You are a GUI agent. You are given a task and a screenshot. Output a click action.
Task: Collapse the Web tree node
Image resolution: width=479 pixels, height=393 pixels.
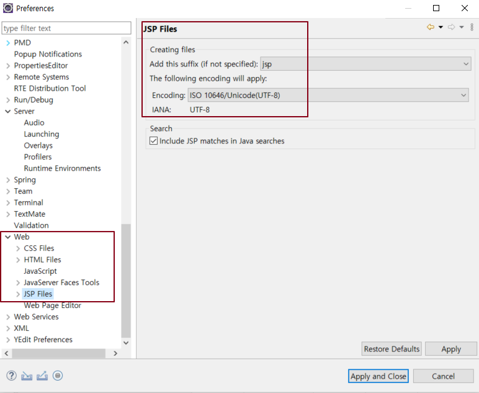point(8,237)
